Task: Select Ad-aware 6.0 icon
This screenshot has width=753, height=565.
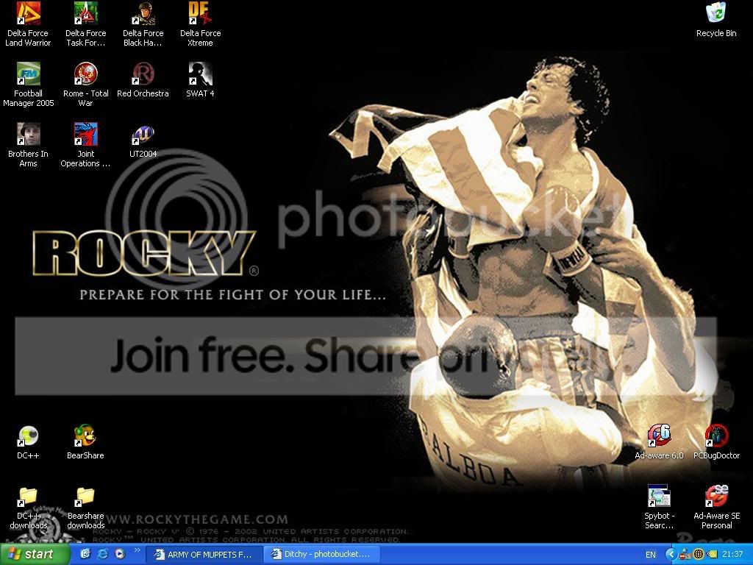Action: coord(659,442)
